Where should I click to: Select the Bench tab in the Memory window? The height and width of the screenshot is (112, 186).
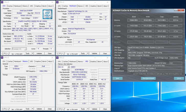(x=45, y=62)
